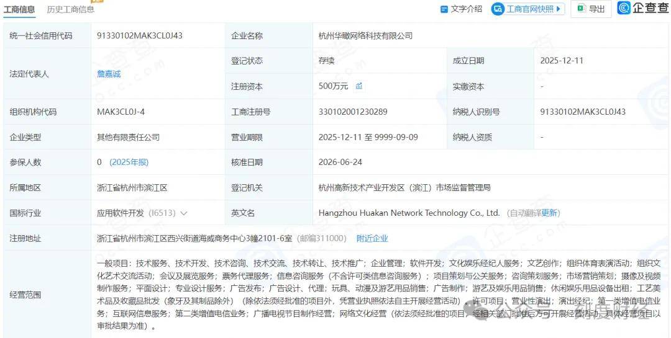The height and width of the screenshot is (338, 671).
Task: Click the registration number 330102001230289
Action: pos(353,112)
